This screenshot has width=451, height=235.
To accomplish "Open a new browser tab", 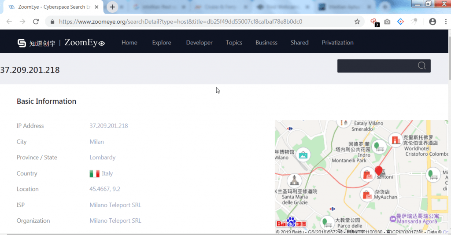I will 112,7.
